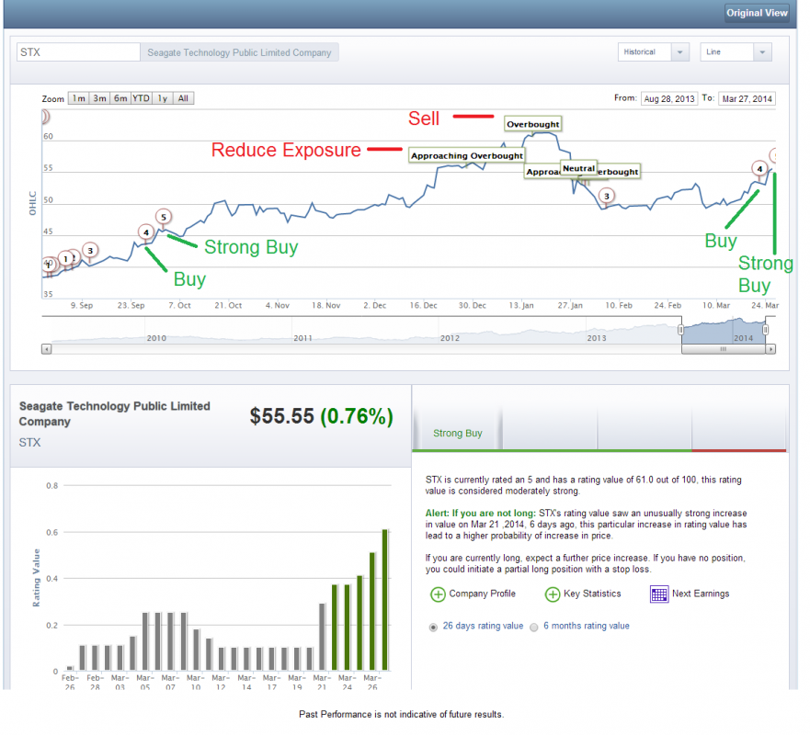Expand the Key Statistics plus icon

pos(553,594)
